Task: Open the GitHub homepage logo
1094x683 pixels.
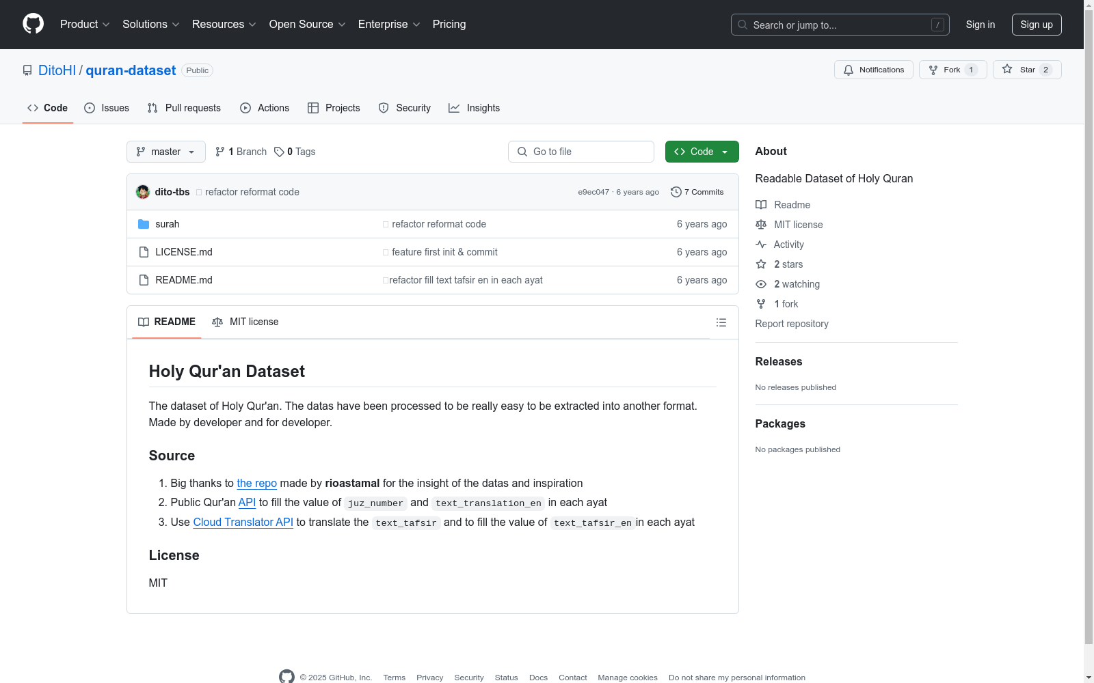Action: 33,24
